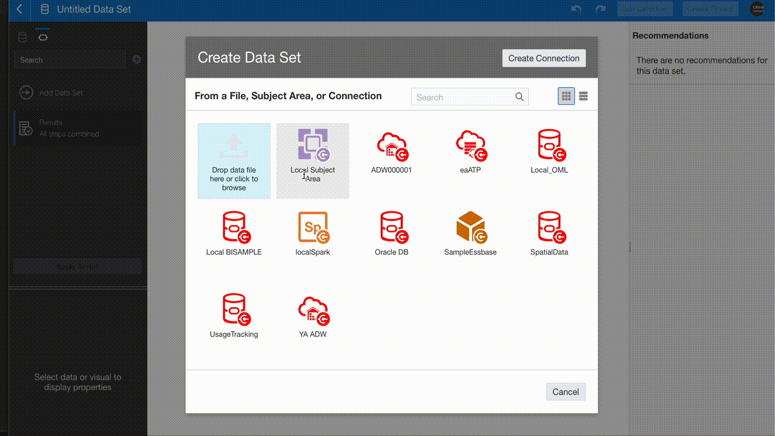Screen dimensions: 775x436
Task: Open the user profile avatar menu
Action: (x=757, y=9)
